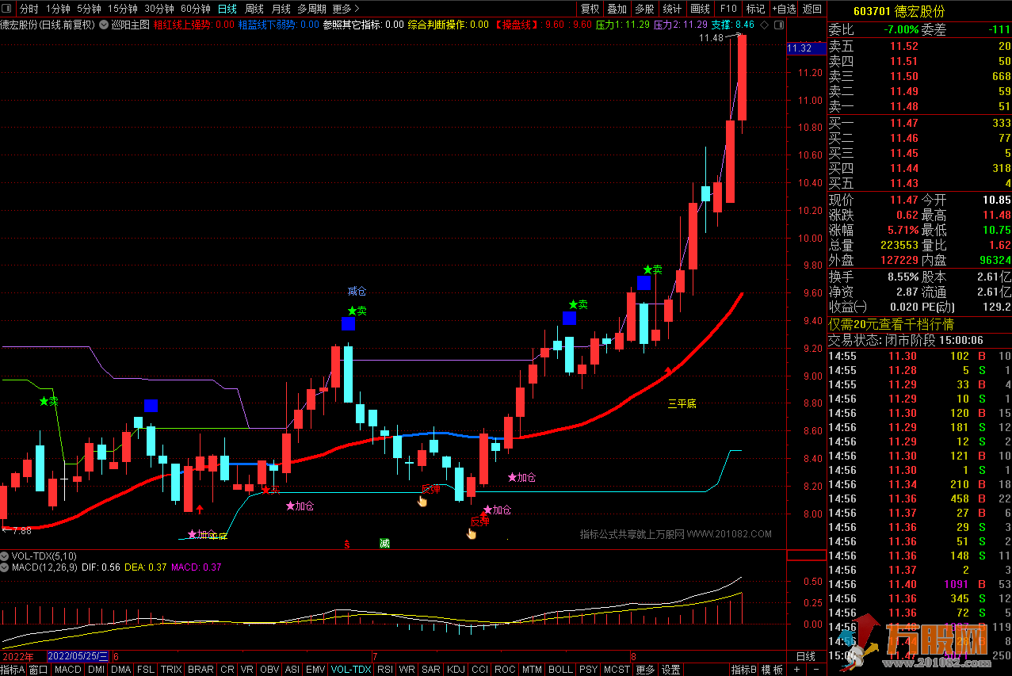Click the hand pointer icon under white 反弹
Screen dimensions: 1012x676
pyautogui.click(x=422, y=499)
